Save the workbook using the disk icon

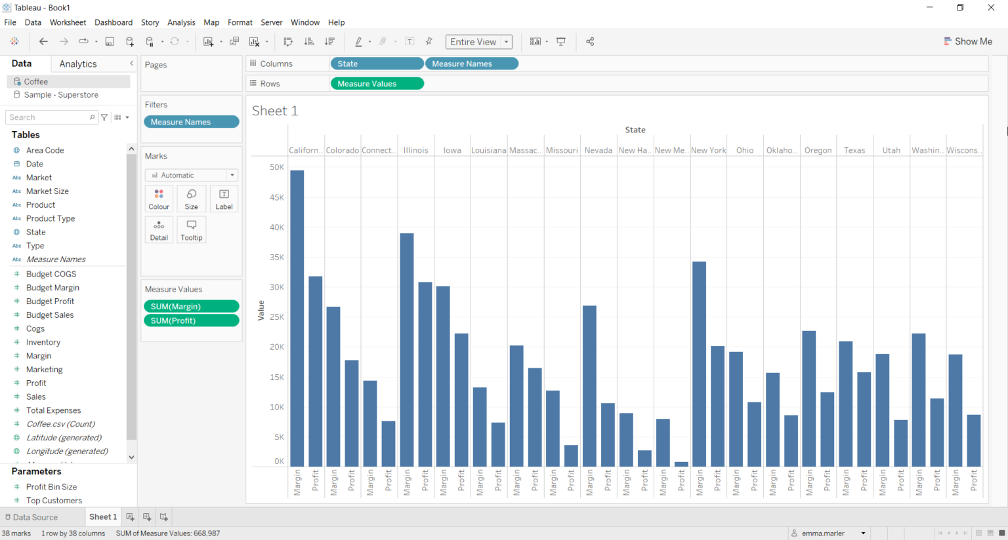tap(110, 41)
